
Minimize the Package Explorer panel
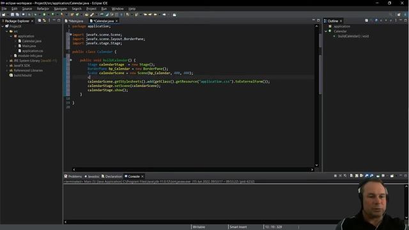point(54,20)
